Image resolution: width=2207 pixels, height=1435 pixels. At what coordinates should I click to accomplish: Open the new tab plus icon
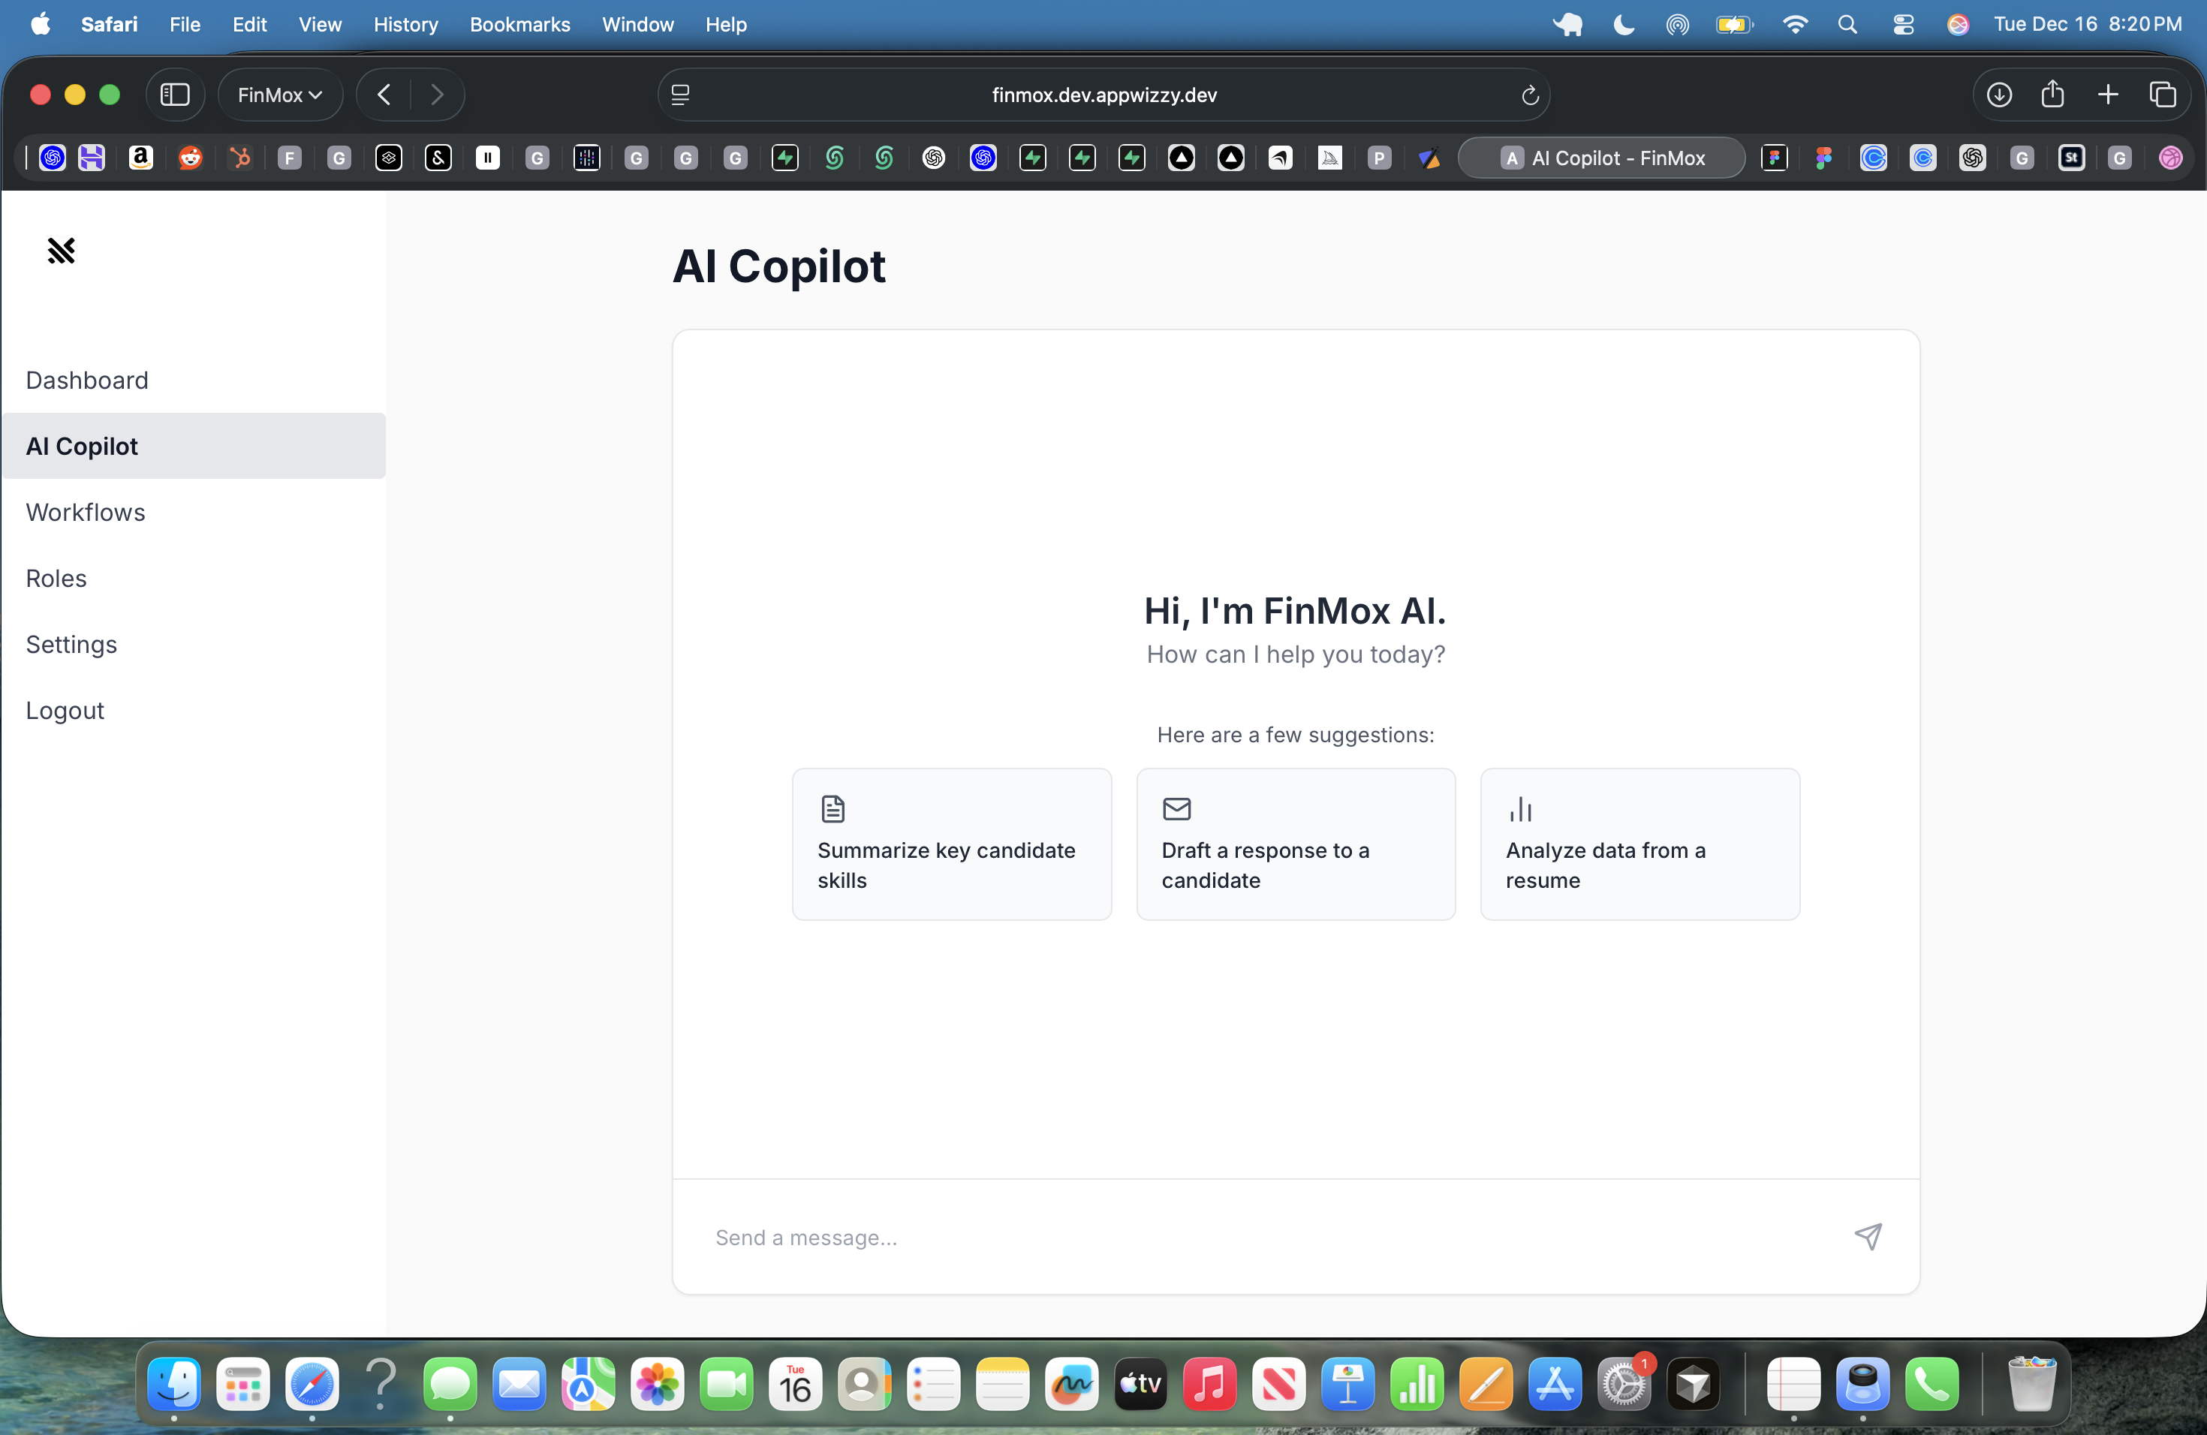[x=2107, y=95]
